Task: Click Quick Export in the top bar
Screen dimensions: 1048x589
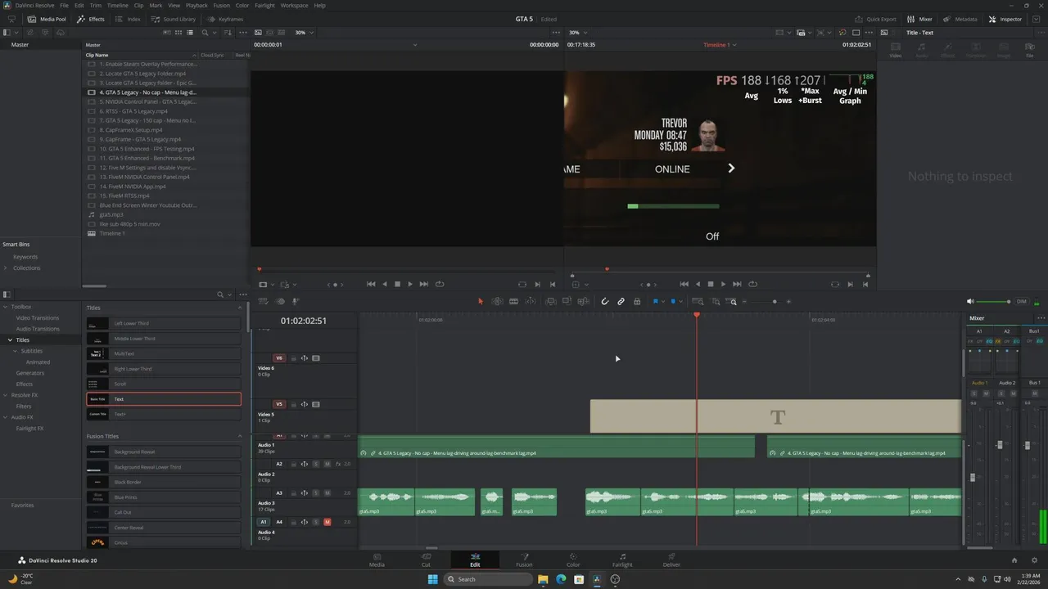Action: coord(875,19)
